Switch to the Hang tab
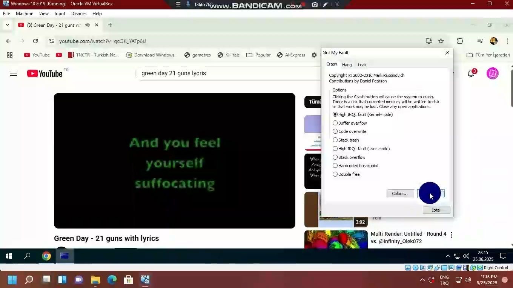This screenshot has height=288, width=513. (347, 65)
